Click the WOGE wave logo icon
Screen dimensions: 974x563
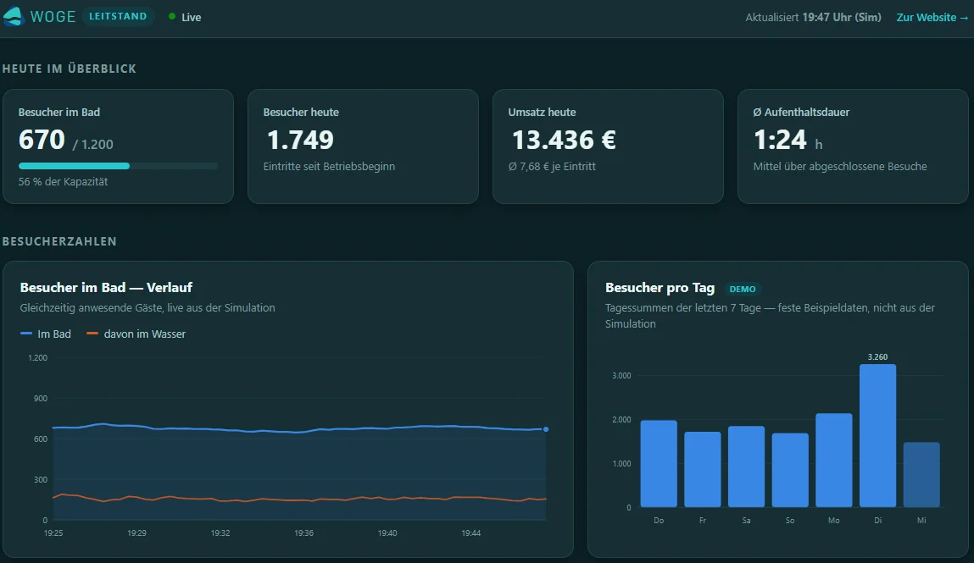(13, 17)
